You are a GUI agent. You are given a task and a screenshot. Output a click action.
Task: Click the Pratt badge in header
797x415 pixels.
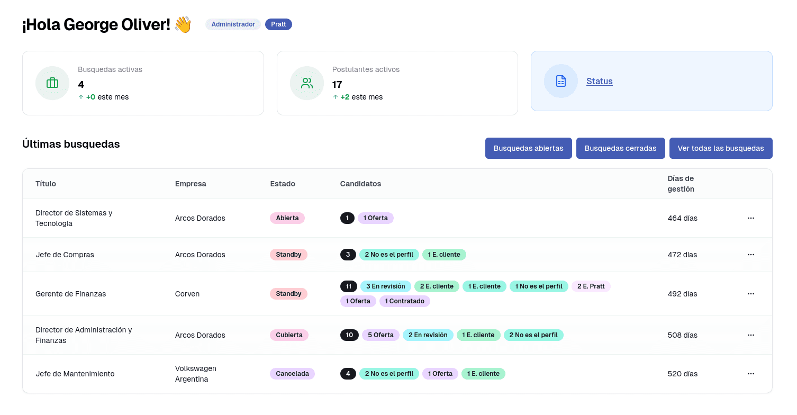coord(278,24)
